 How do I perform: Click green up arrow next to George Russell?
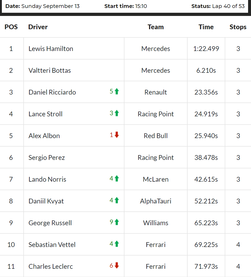pos(117,222)
